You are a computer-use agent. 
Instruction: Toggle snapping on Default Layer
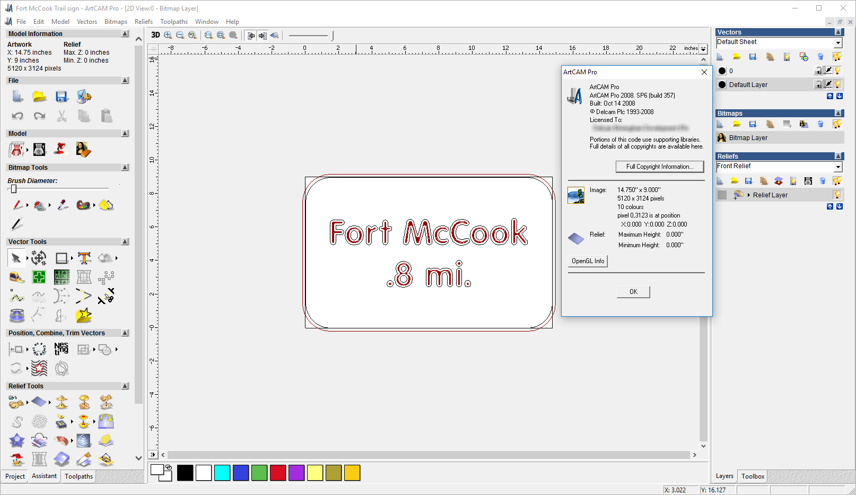(828, 84)
